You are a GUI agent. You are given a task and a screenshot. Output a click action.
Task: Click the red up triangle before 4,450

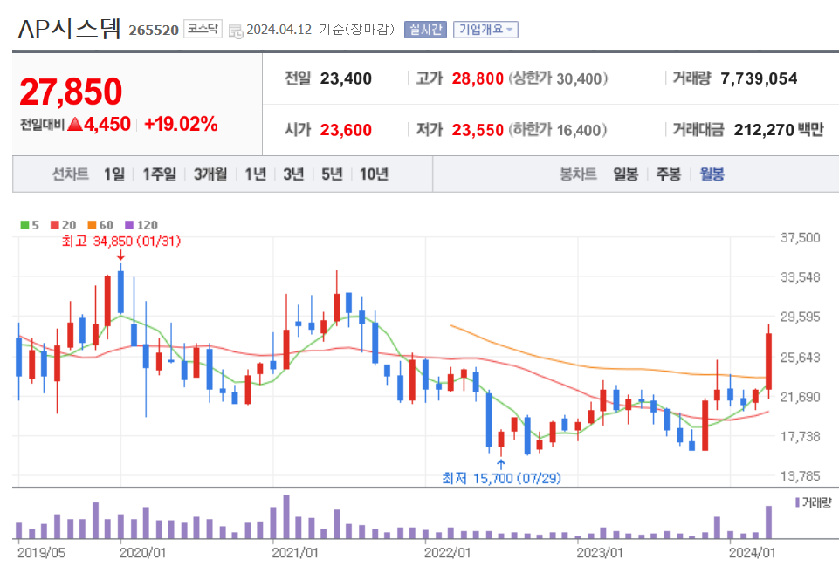point(75,125)
